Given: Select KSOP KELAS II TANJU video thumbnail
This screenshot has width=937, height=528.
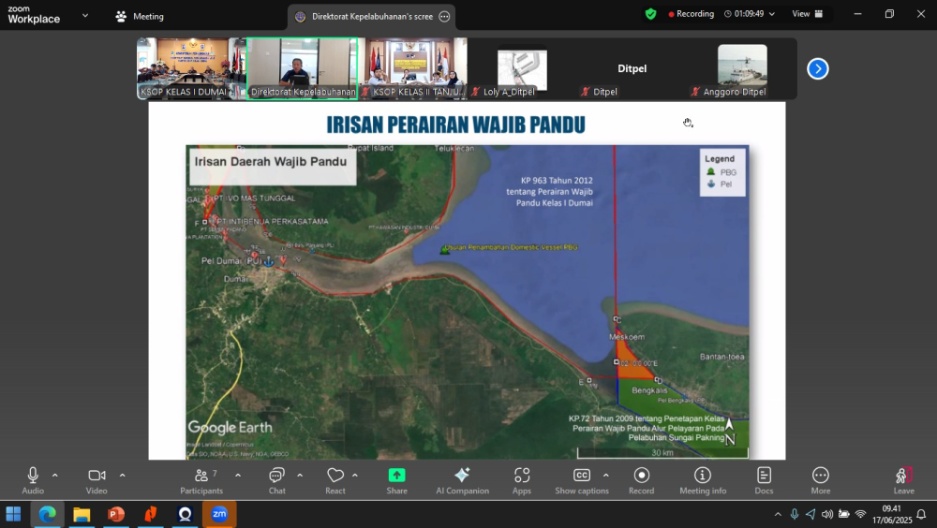Looking at the screenshot, I should (413, 68).
